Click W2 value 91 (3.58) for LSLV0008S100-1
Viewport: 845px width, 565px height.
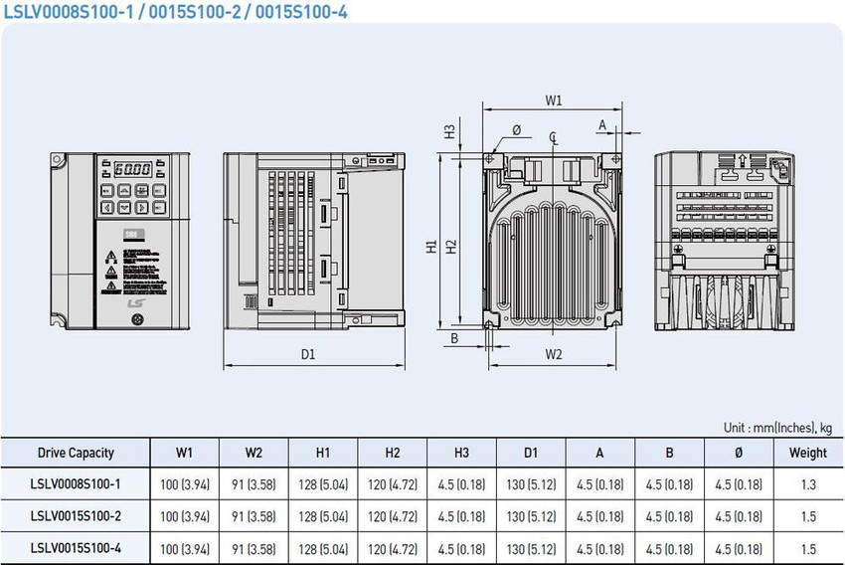tap(253, 484)
